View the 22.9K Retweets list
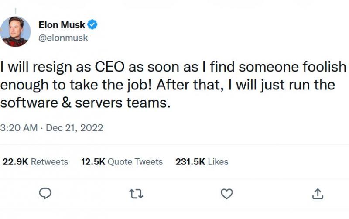Screen dimensions: 349x219 35,162
